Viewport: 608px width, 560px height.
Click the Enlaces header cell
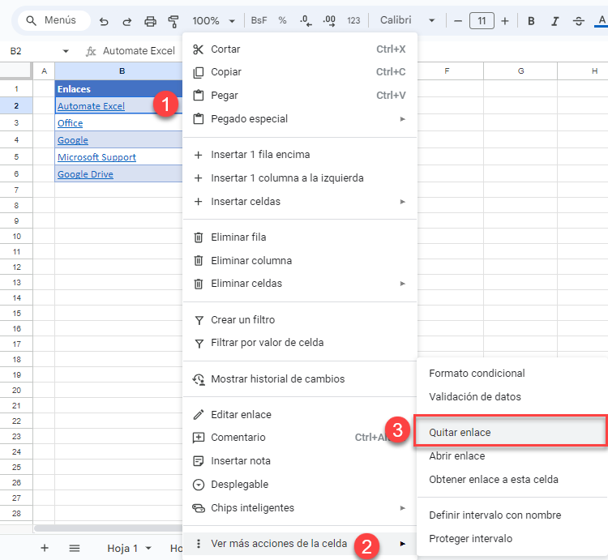point(118,89)
